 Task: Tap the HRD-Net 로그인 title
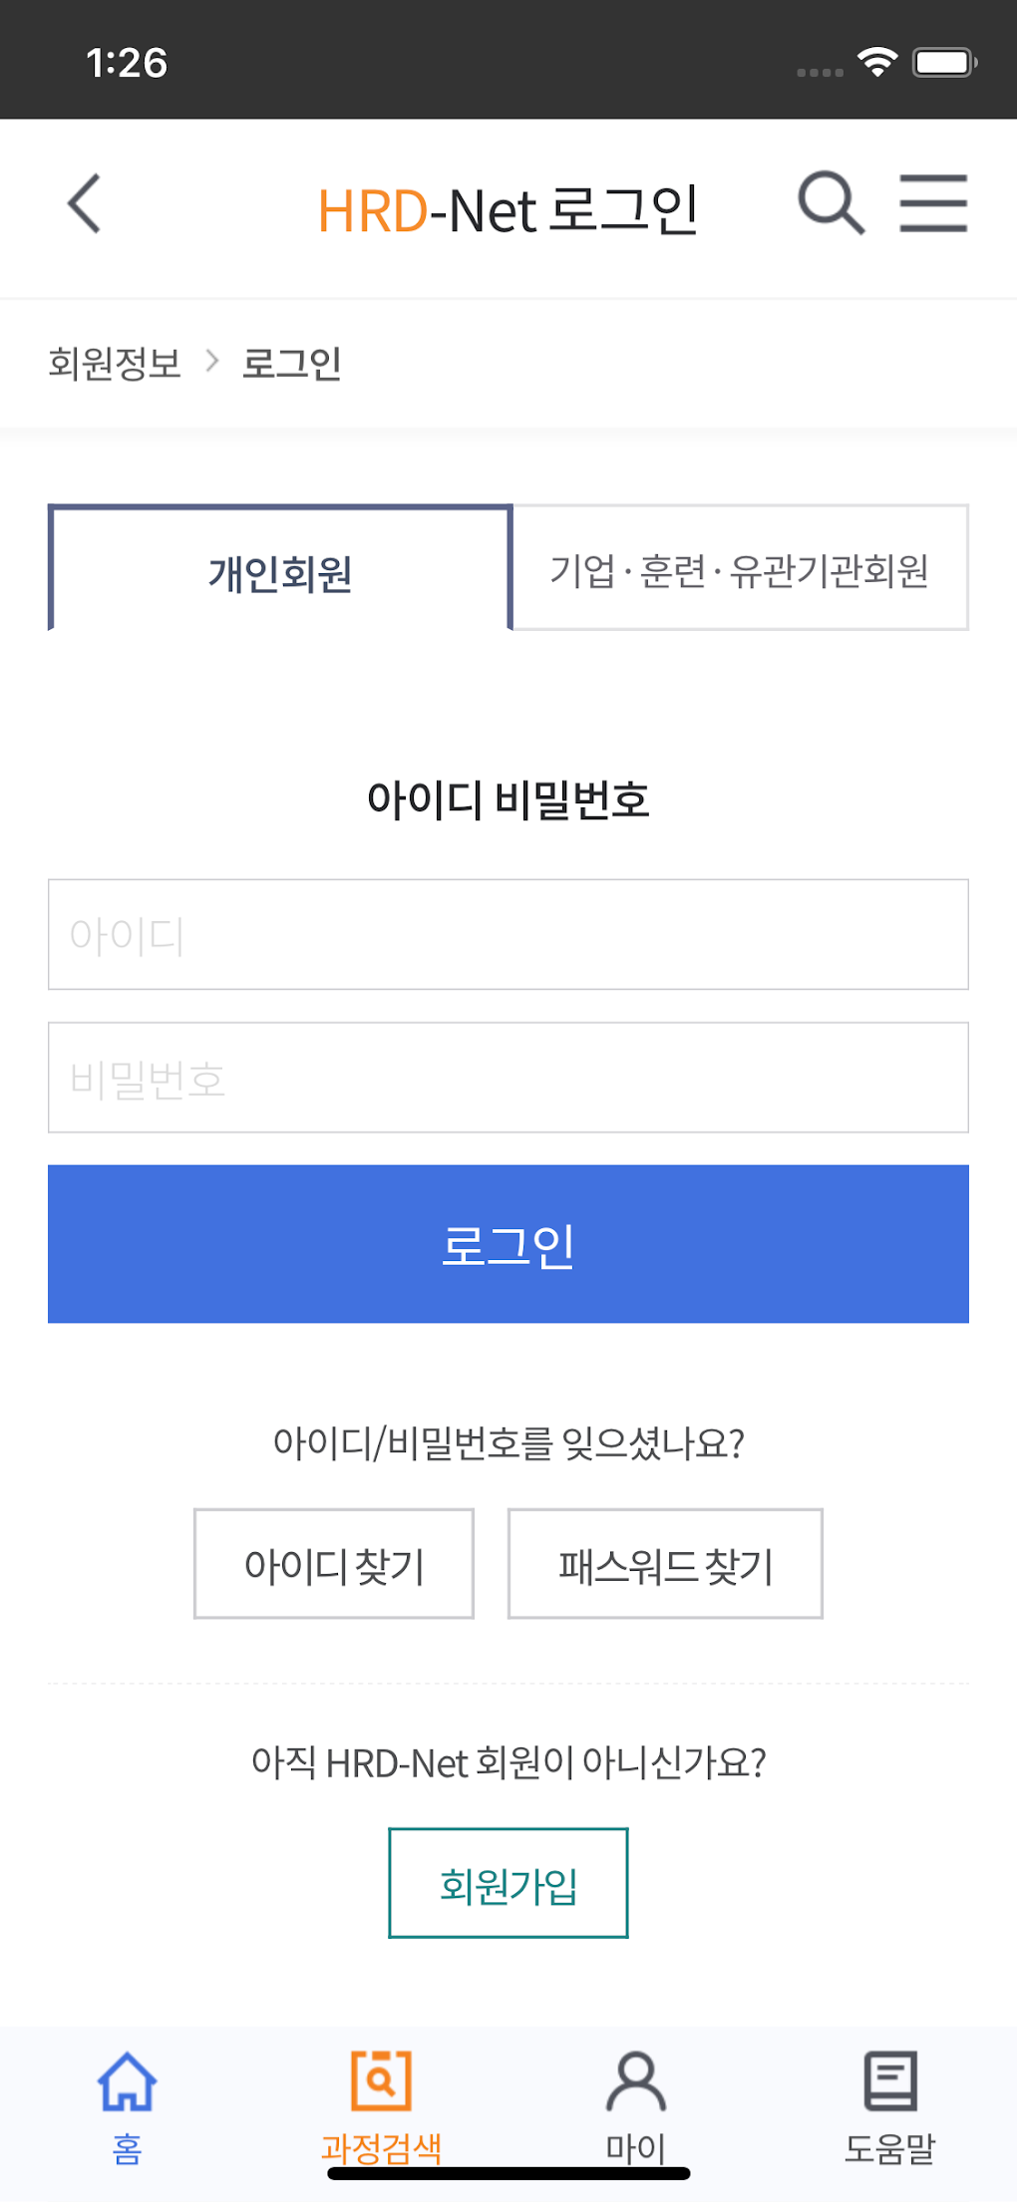pyautogui.click(x=508, y=207)
